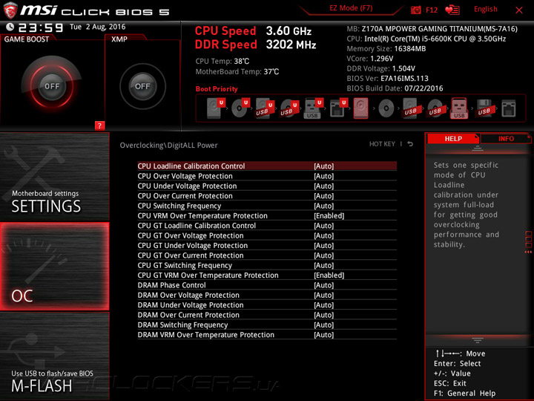Open CPU GT Loadline Calibration Control
The width and height of the screenshot is (534, 401).
click(267, 226)
